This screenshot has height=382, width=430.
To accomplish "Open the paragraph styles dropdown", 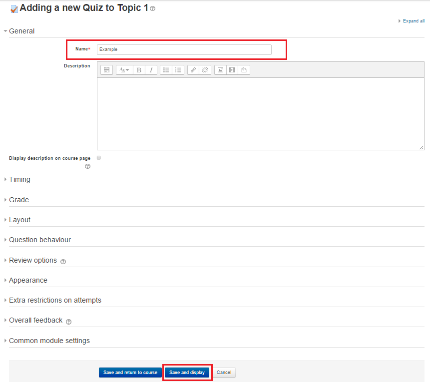I will pyautogui.click(x=124, y=70).
